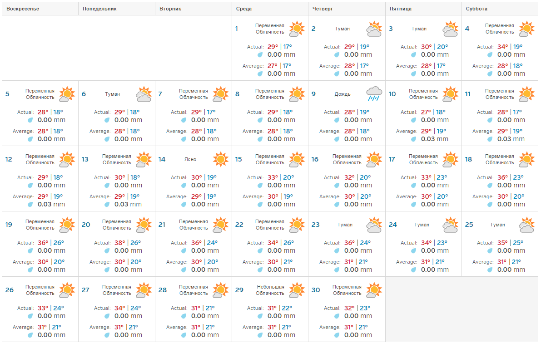Click the fog icon on day 23
This screenshot has width=541, height=343.
(374, 225)
